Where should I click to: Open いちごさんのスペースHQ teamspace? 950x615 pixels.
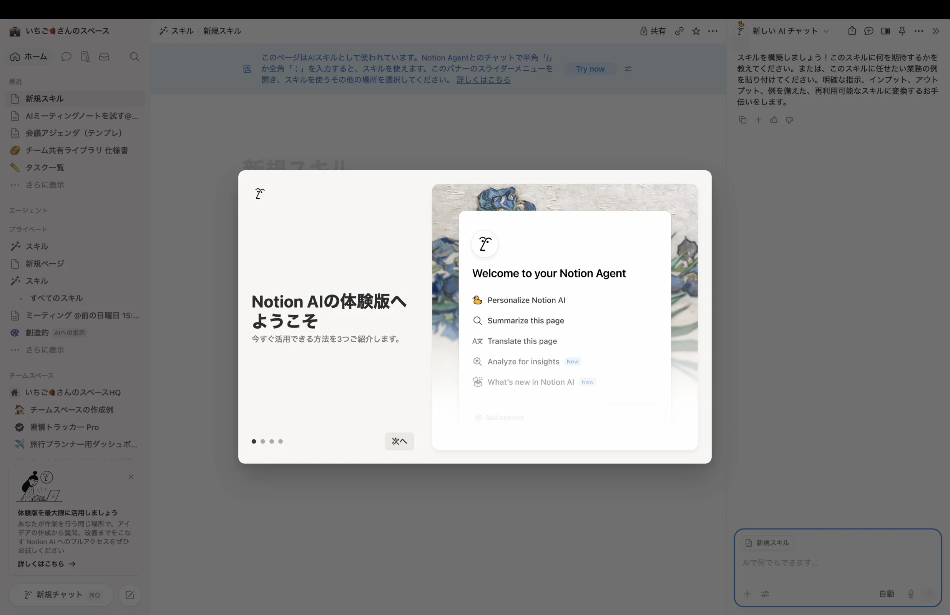click(75, 392)
